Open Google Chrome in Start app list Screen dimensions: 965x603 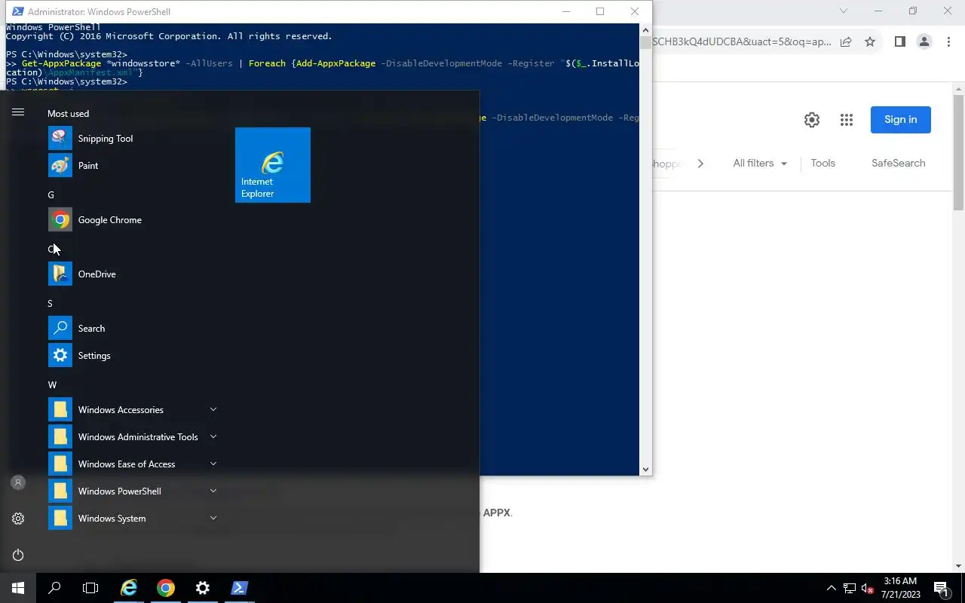click(x=133, y=220)
